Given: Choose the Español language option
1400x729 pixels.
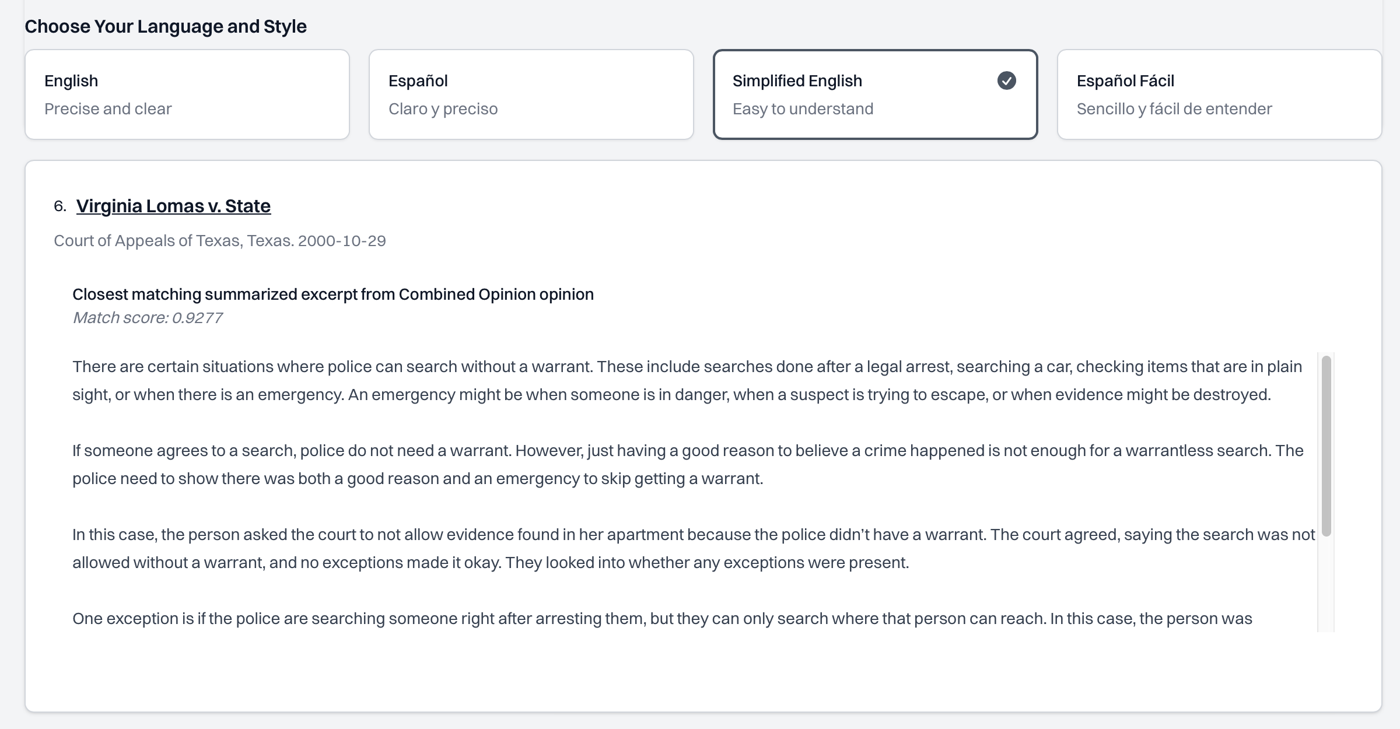Looking at the screenshot, I should (531, 94).
